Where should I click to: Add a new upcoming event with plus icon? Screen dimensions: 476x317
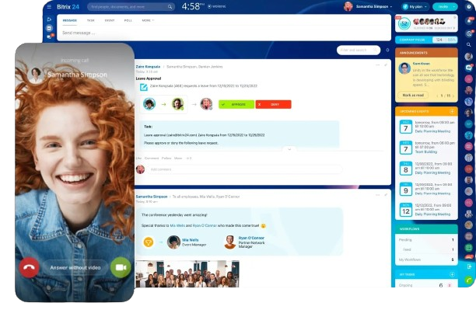pyautogui.click(x=452, y=111)
